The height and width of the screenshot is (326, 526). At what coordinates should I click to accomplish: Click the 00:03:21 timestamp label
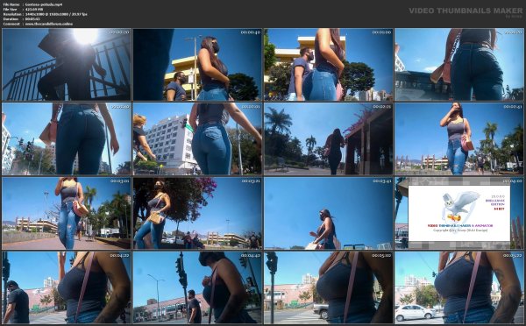tap(250, 181)
